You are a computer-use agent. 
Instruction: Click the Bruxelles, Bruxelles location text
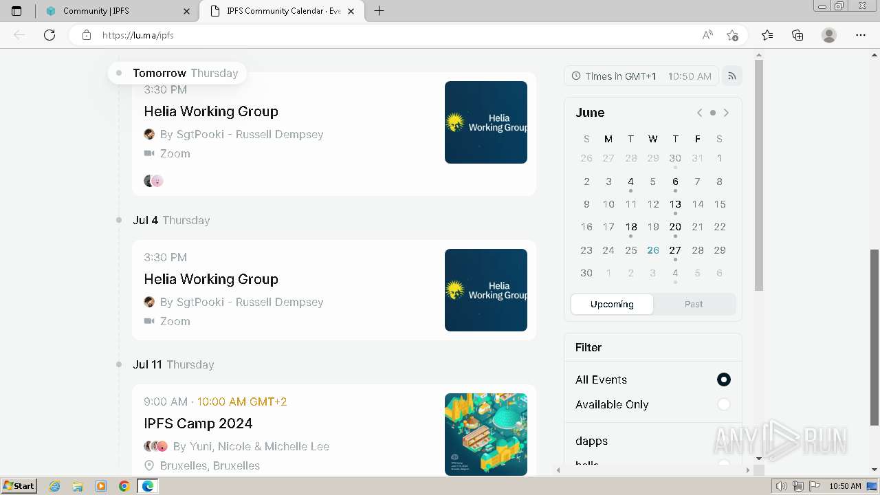(210, 465)
